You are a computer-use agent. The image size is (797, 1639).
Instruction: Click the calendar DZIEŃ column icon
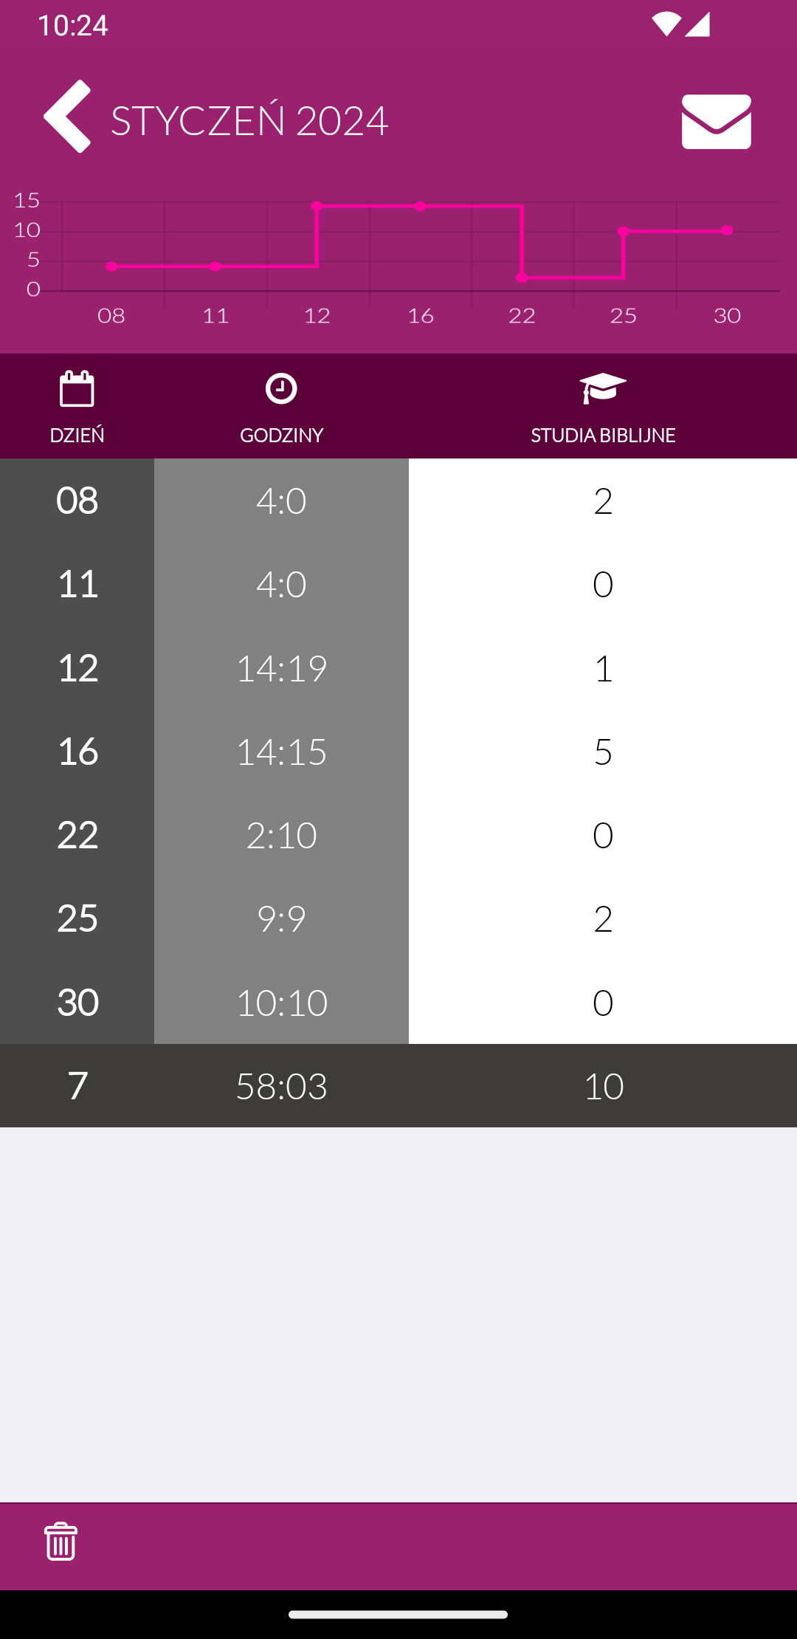point(77,389)
